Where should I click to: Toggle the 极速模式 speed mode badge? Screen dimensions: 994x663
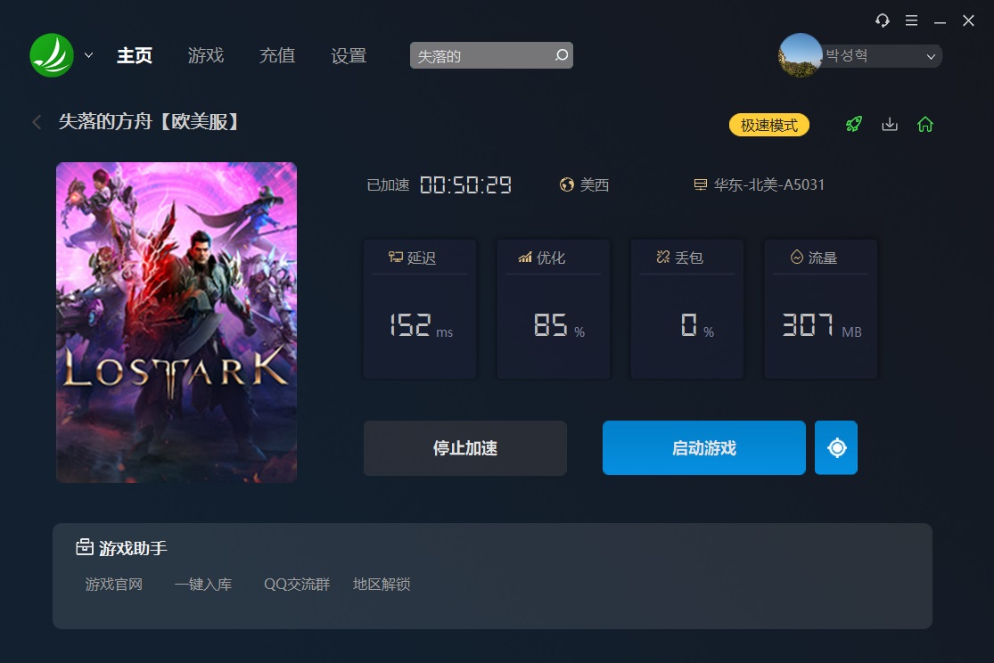pyautogui.click(x=769, y=125)
